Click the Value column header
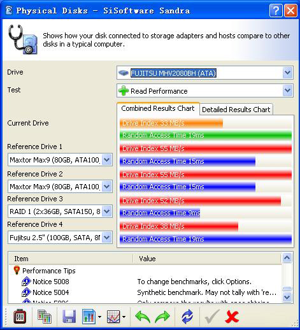 point(207,259)
